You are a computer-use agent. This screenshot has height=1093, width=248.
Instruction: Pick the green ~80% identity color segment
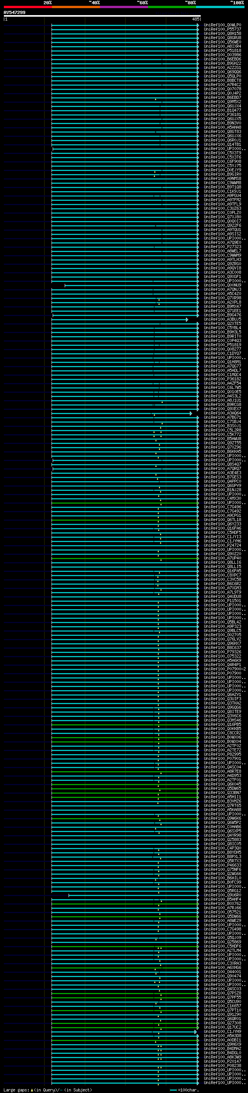172,7
